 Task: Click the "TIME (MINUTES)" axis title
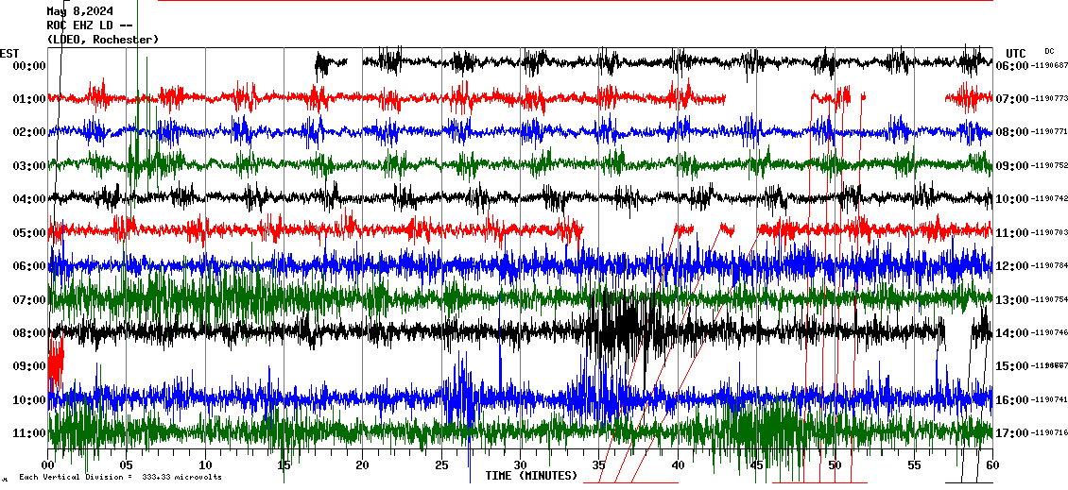point(531,476)
